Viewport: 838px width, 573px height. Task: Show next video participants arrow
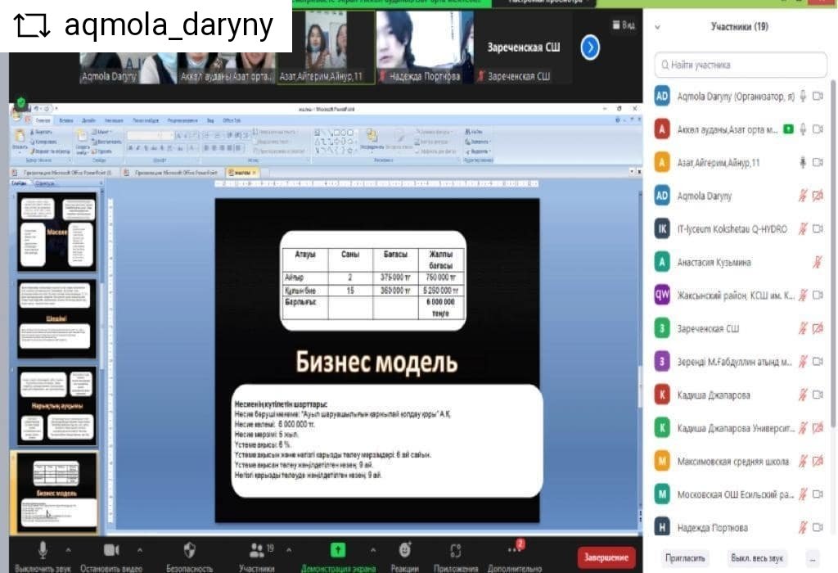[x=590, y=47]
